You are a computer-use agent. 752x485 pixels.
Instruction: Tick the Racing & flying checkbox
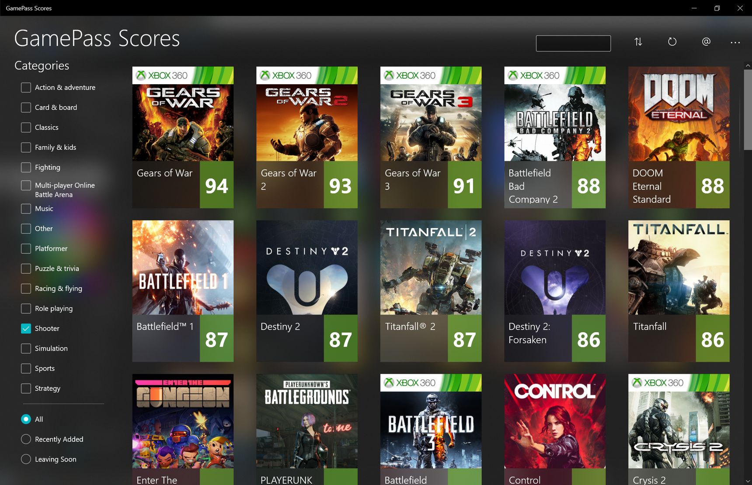26,289
